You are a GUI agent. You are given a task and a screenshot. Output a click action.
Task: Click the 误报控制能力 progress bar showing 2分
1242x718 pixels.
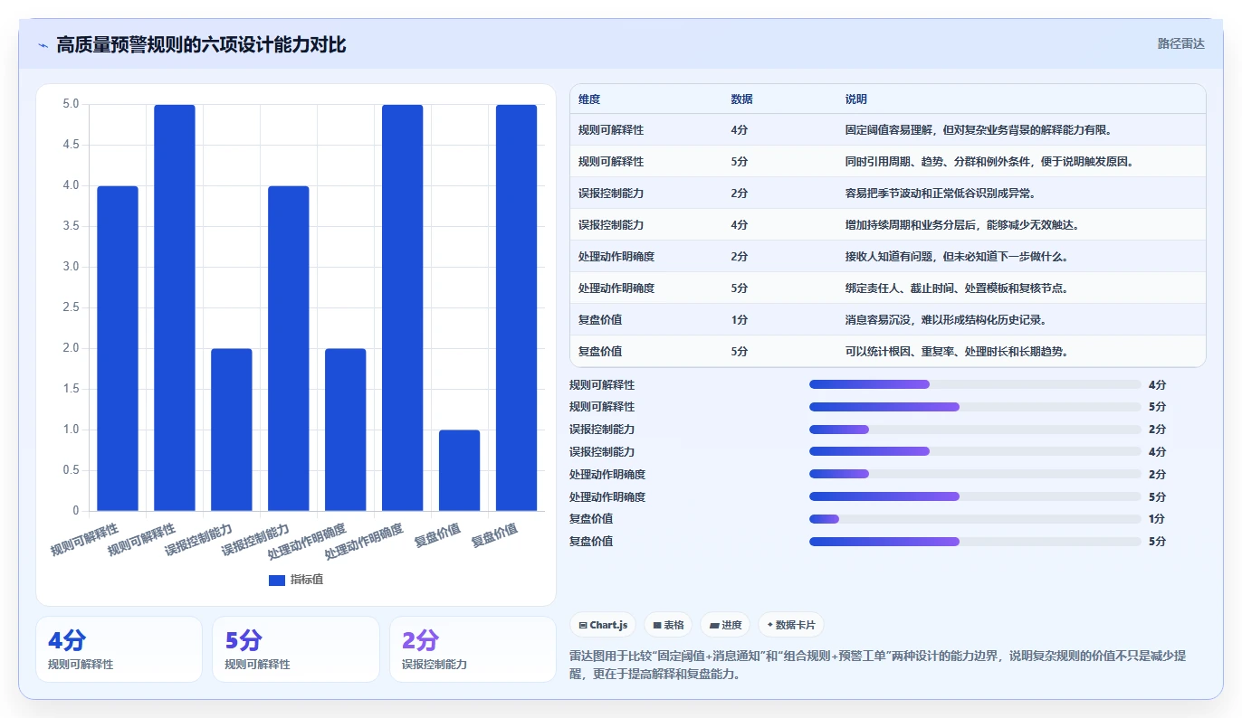coord(975,430)
